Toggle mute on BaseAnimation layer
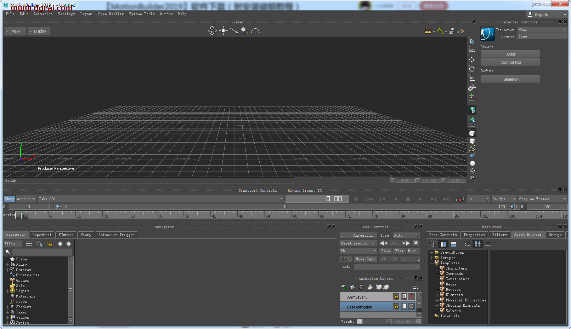The width and height of the screenshot is (571, 329). click(412, 306)
